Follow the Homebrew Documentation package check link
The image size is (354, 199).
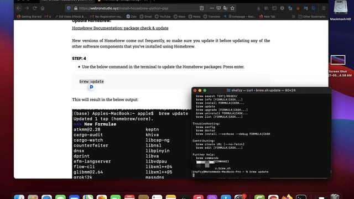pyautogui.click(x=120, y=28)
